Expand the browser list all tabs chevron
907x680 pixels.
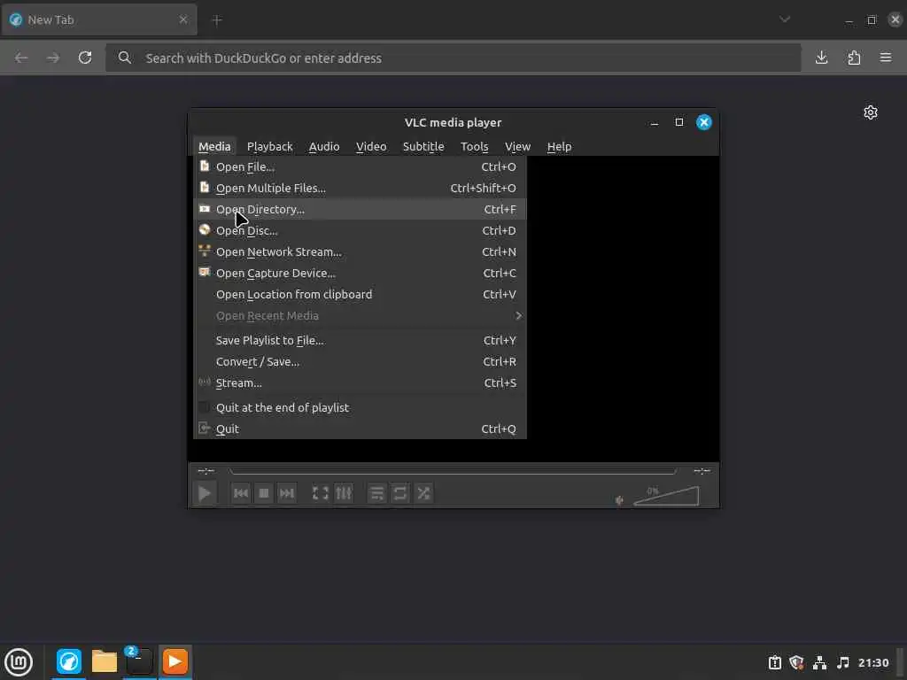tap(785, 19)
